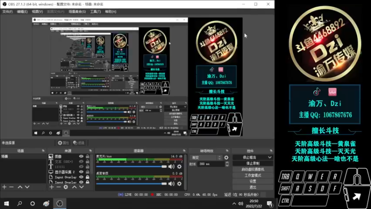Viewport: 371px width, 209px height.
Task: Open the 场景集合(S) menu
Action: point(77,11)
